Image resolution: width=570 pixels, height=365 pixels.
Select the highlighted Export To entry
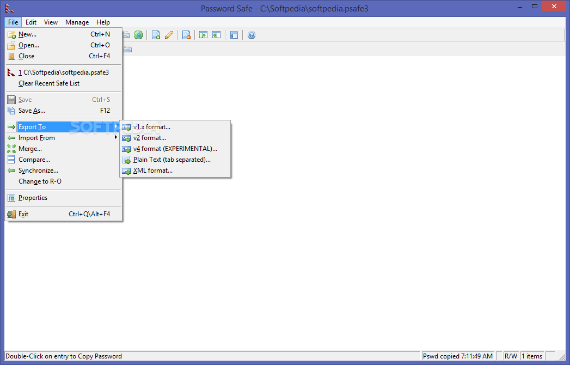[x=64, y=127]
